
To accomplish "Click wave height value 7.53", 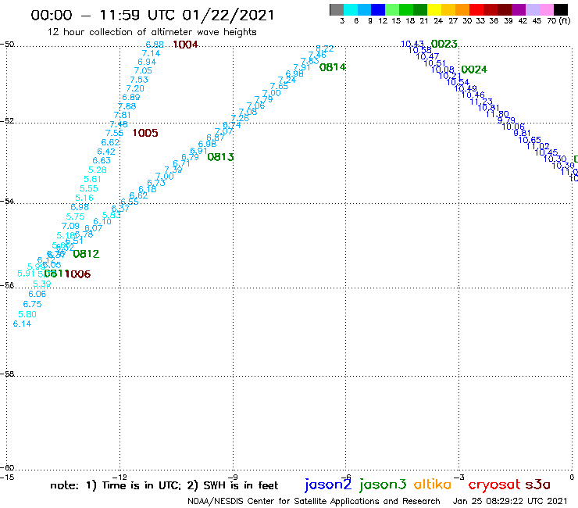I will pyautogui.click(x=139, y=80).
